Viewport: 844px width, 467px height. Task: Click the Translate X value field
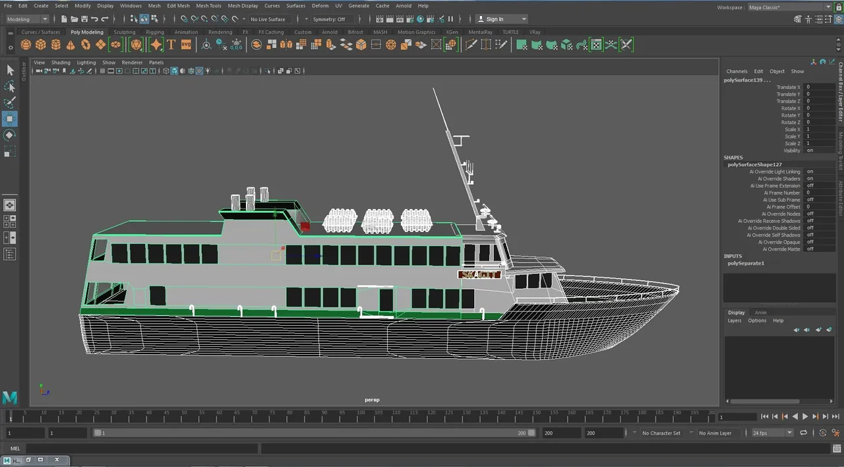819,87
